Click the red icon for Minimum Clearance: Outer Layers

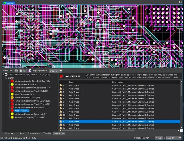[x=12, y=88]
